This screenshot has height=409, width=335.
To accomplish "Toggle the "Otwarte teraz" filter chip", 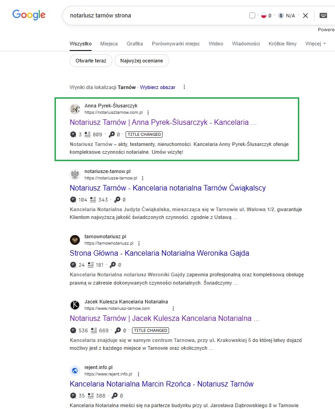I will click(x=91, y=61).
